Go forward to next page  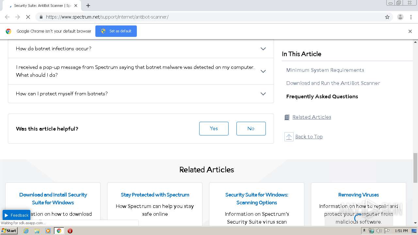(18, 17)
